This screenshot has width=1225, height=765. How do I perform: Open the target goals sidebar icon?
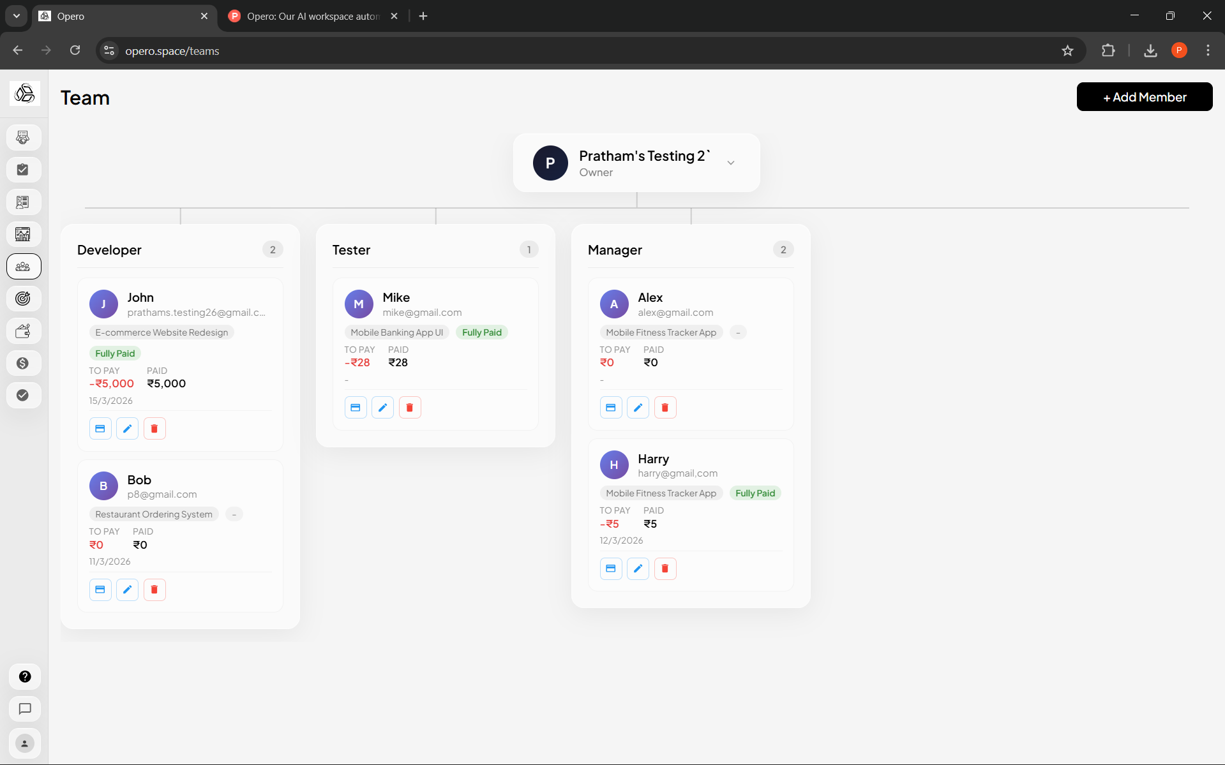24,299
